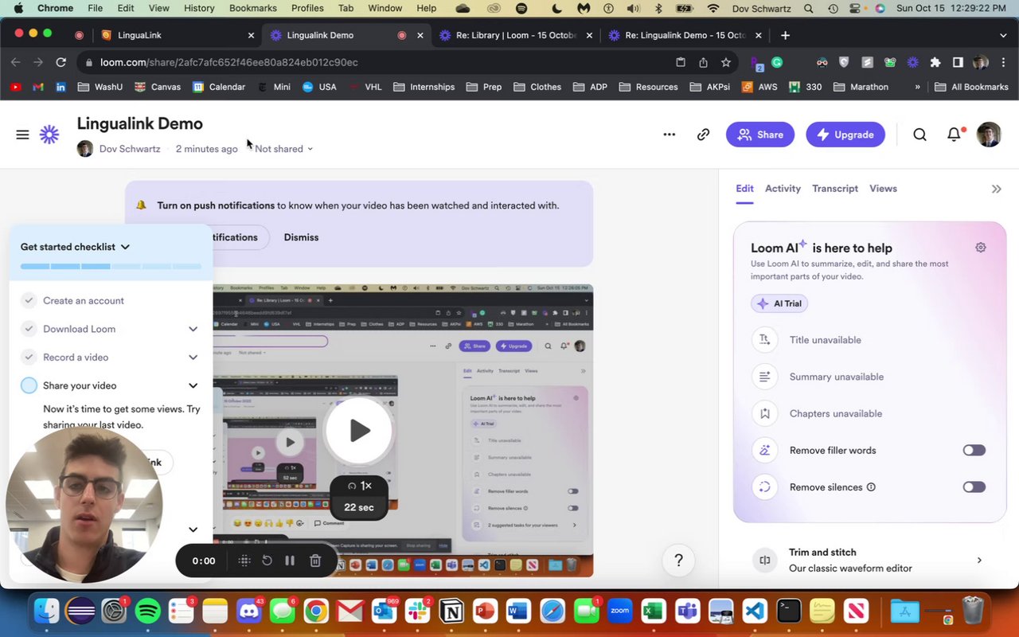
Task: Switch to the Views tab
Action: (x=883, y=189)
